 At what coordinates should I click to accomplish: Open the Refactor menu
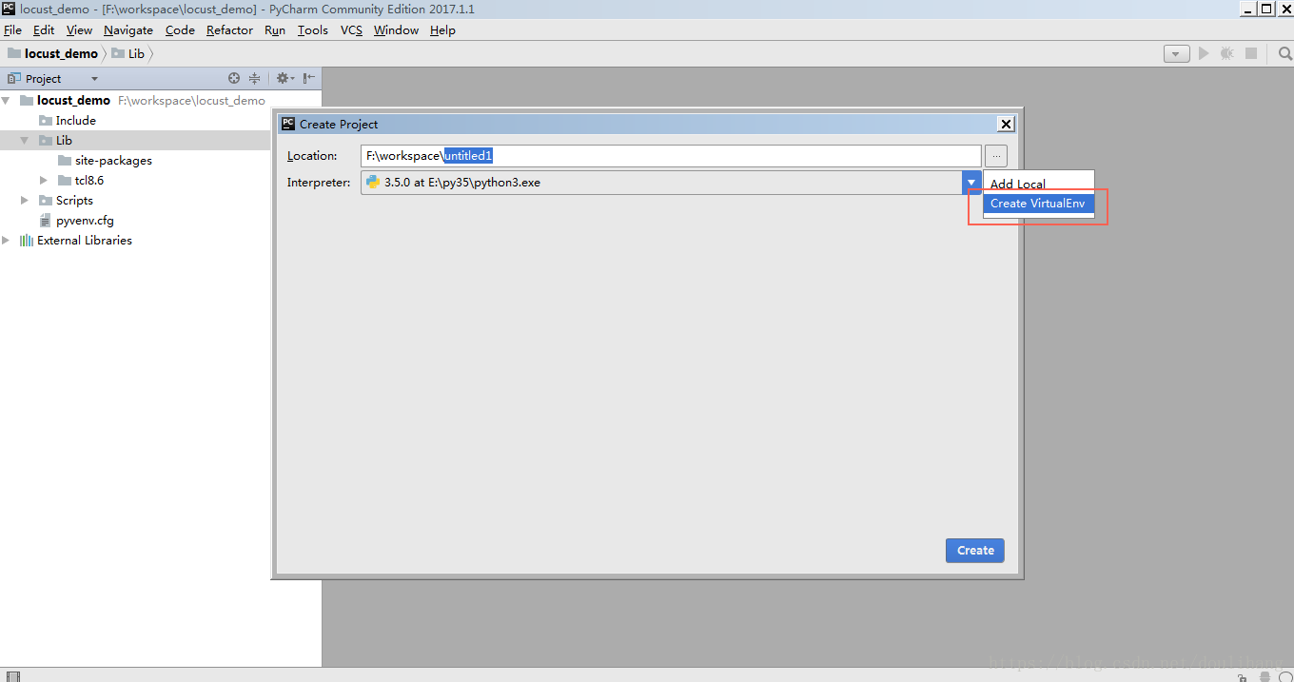coord(229,30)
